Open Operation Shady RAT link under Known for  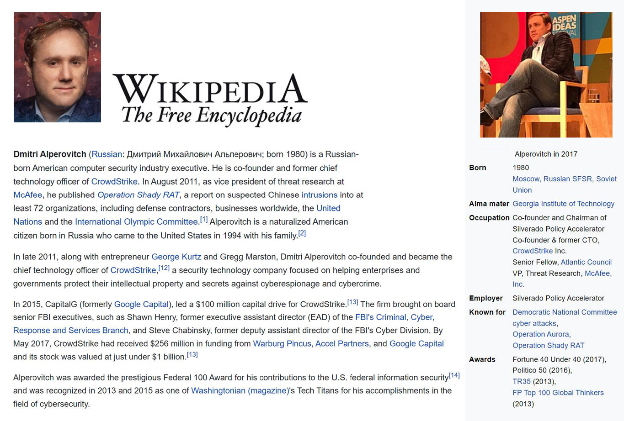click(548, 345)
